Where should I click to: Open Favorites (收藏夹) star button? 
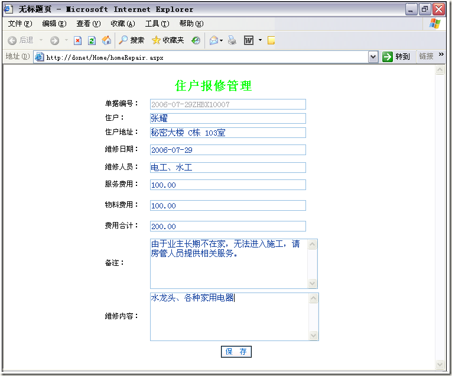(168, 40)
